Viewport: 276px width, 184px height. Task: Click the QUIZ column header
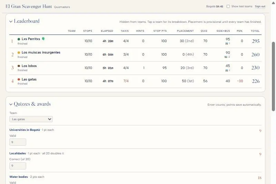point(204,31)
